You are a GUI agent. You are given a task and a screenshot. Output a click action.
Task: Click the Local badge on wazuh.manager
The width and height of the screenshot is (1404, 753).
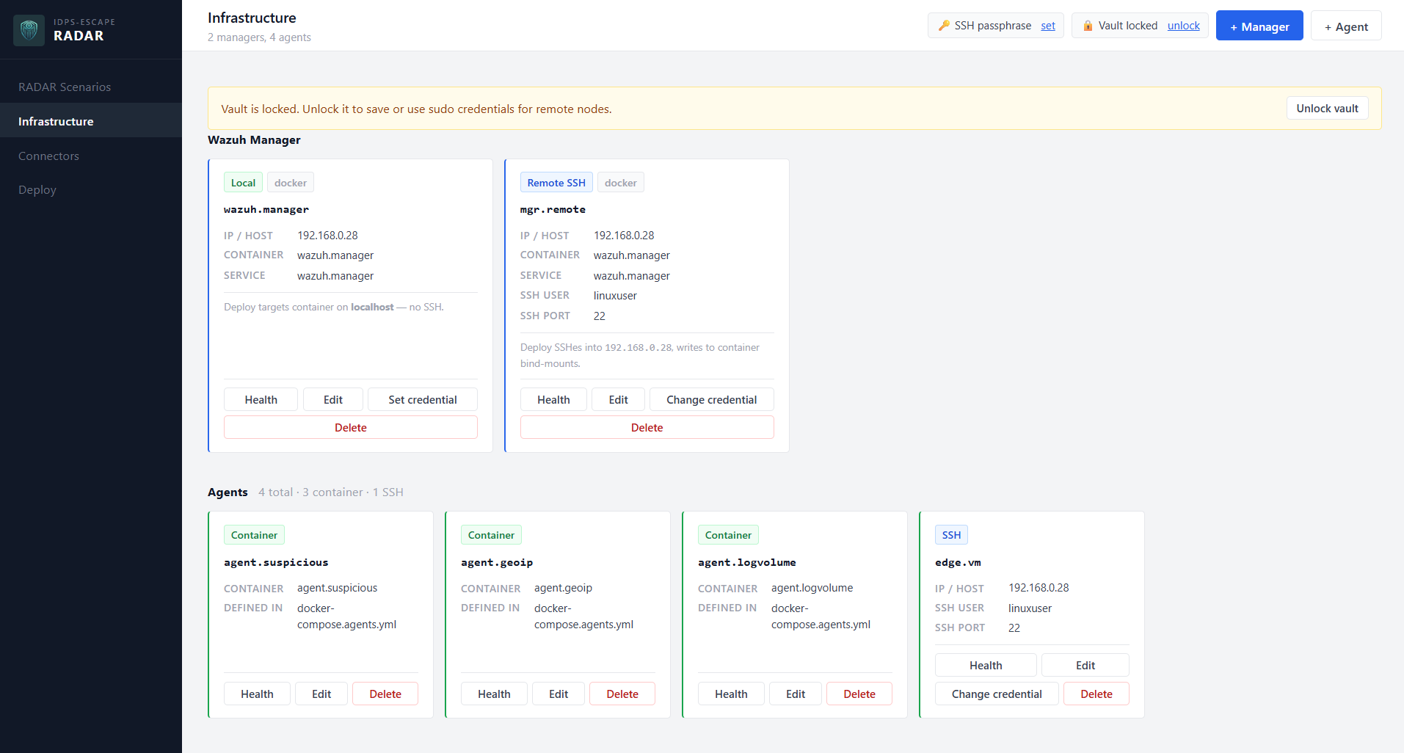(243, 182)
